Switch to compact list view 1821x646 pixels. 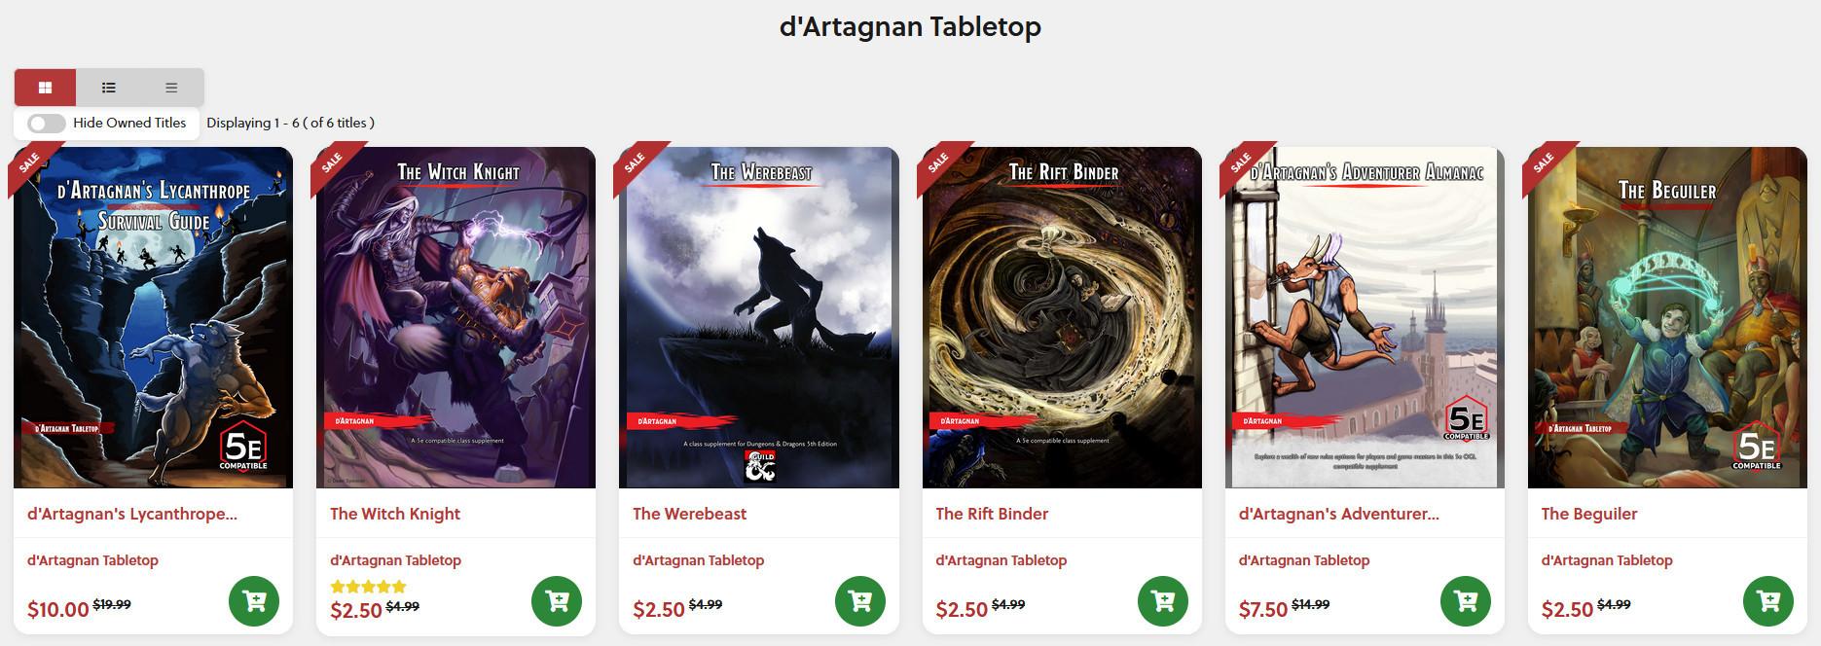click(171, 88)
